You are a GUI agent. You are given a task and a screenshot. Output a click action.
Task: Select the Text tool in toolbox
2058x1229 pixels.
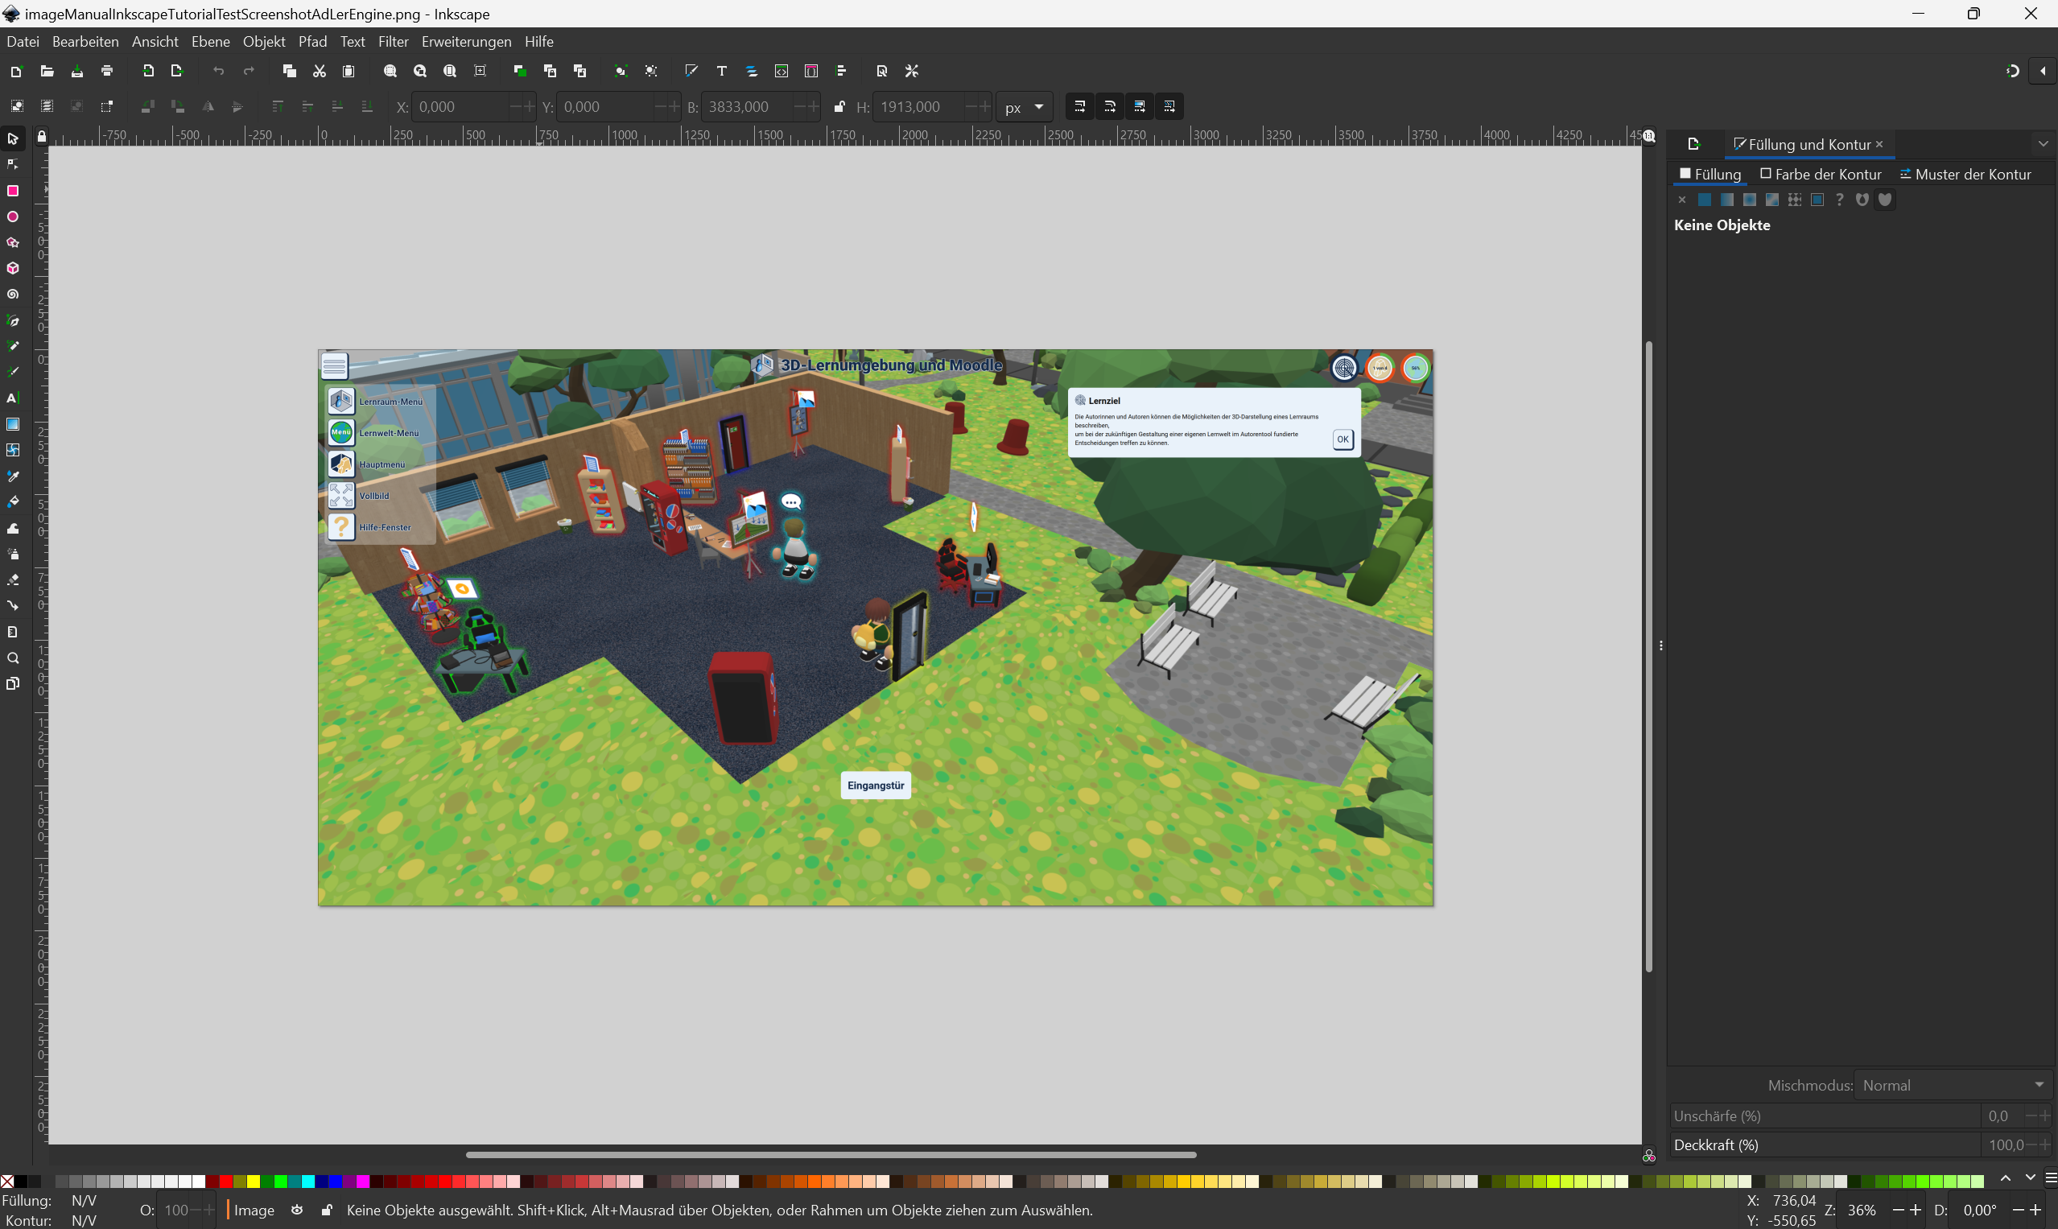click(x=12, y=398)
